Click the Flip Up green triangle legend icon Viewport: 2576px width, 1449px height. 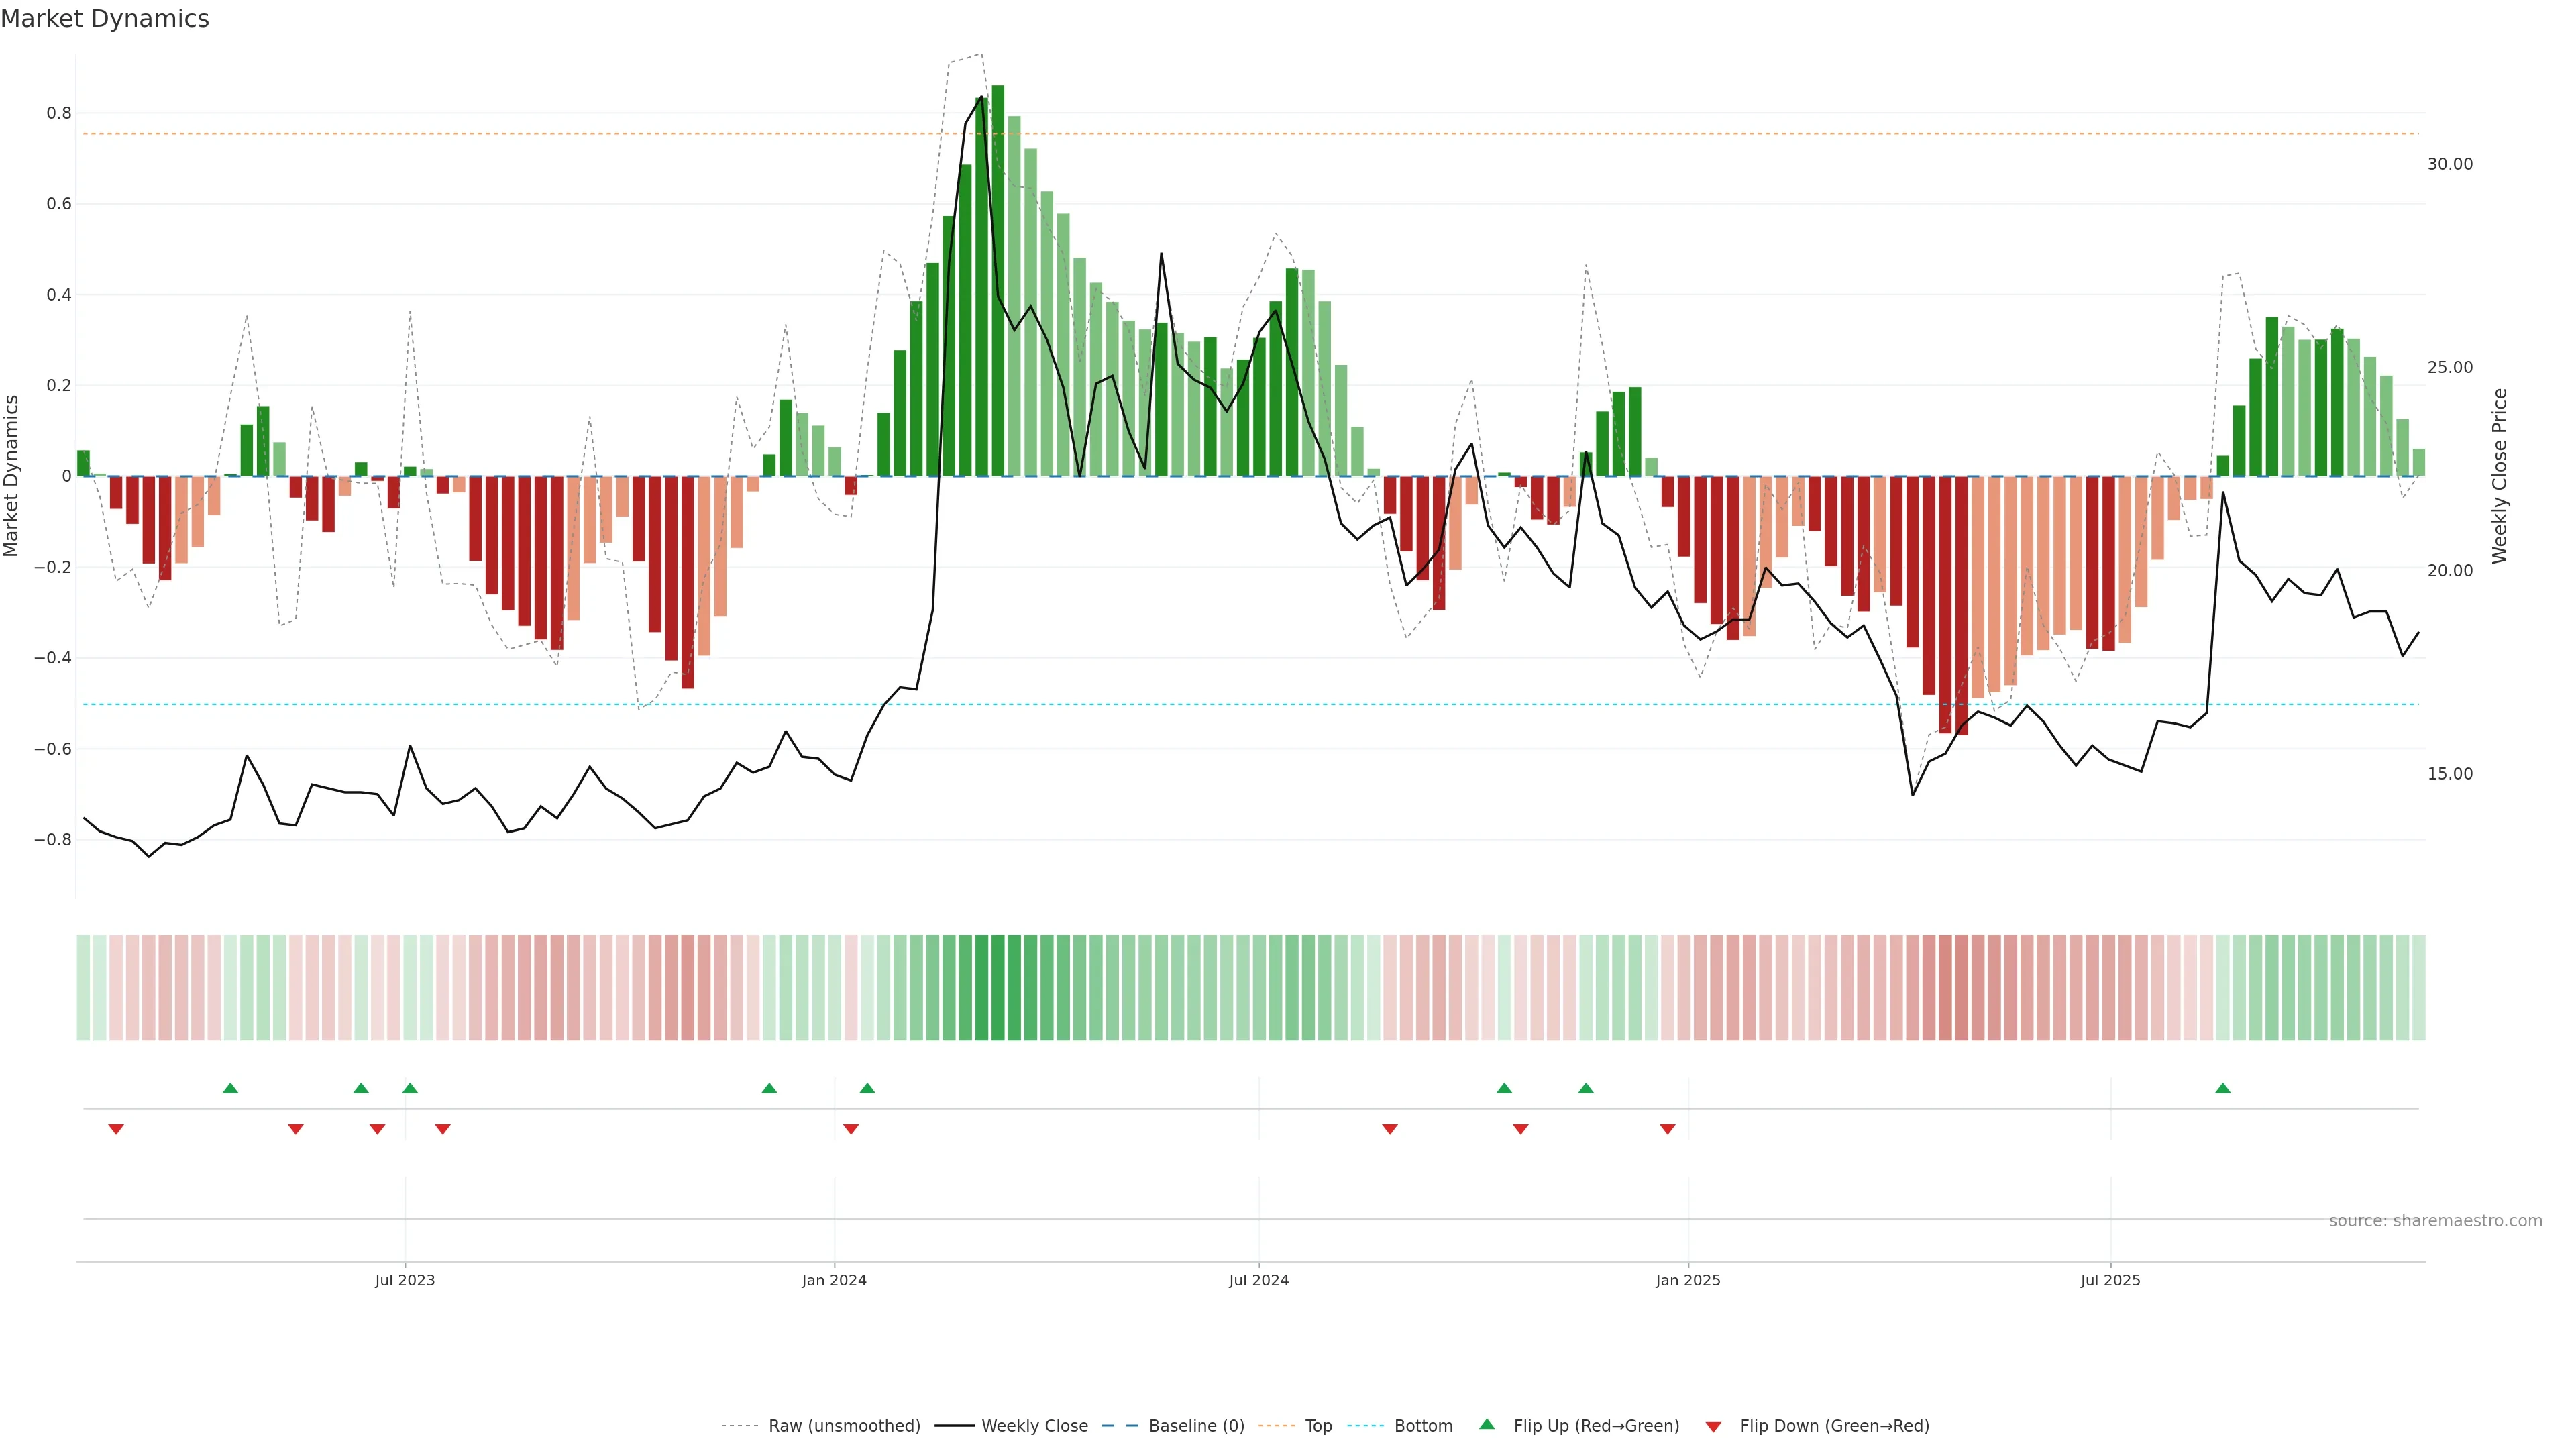pos(1487,1424)
